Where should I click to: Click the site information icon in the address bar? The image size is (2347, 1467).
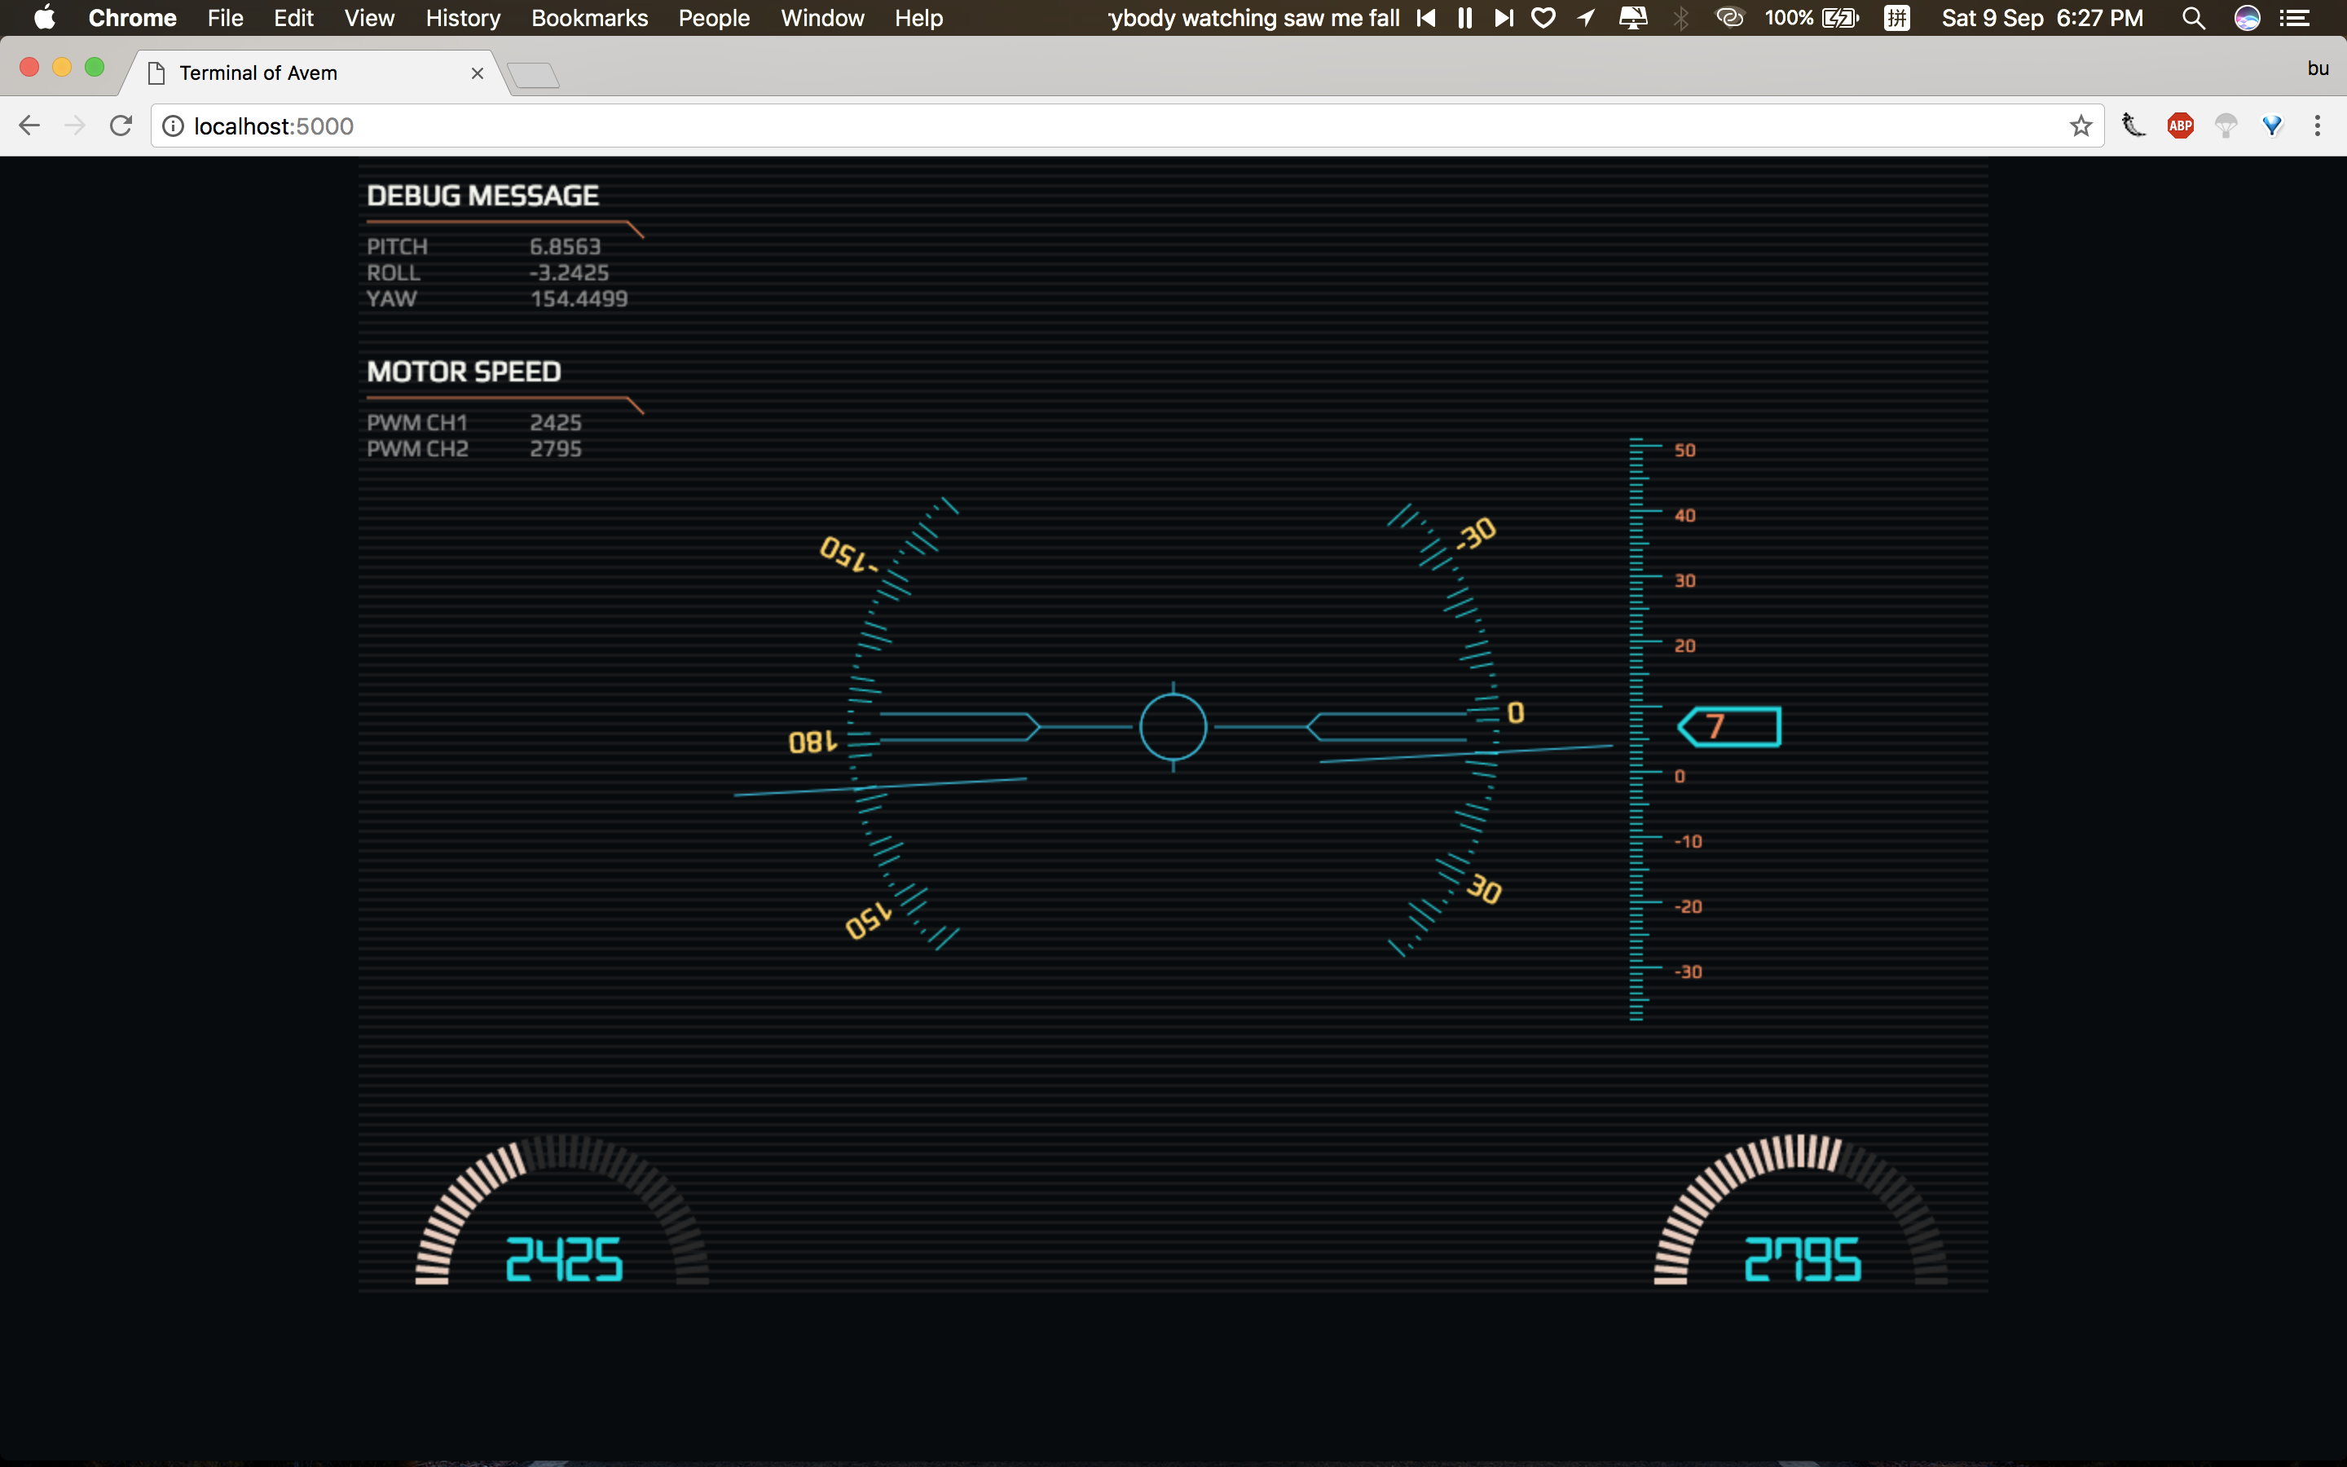(173, 126)
